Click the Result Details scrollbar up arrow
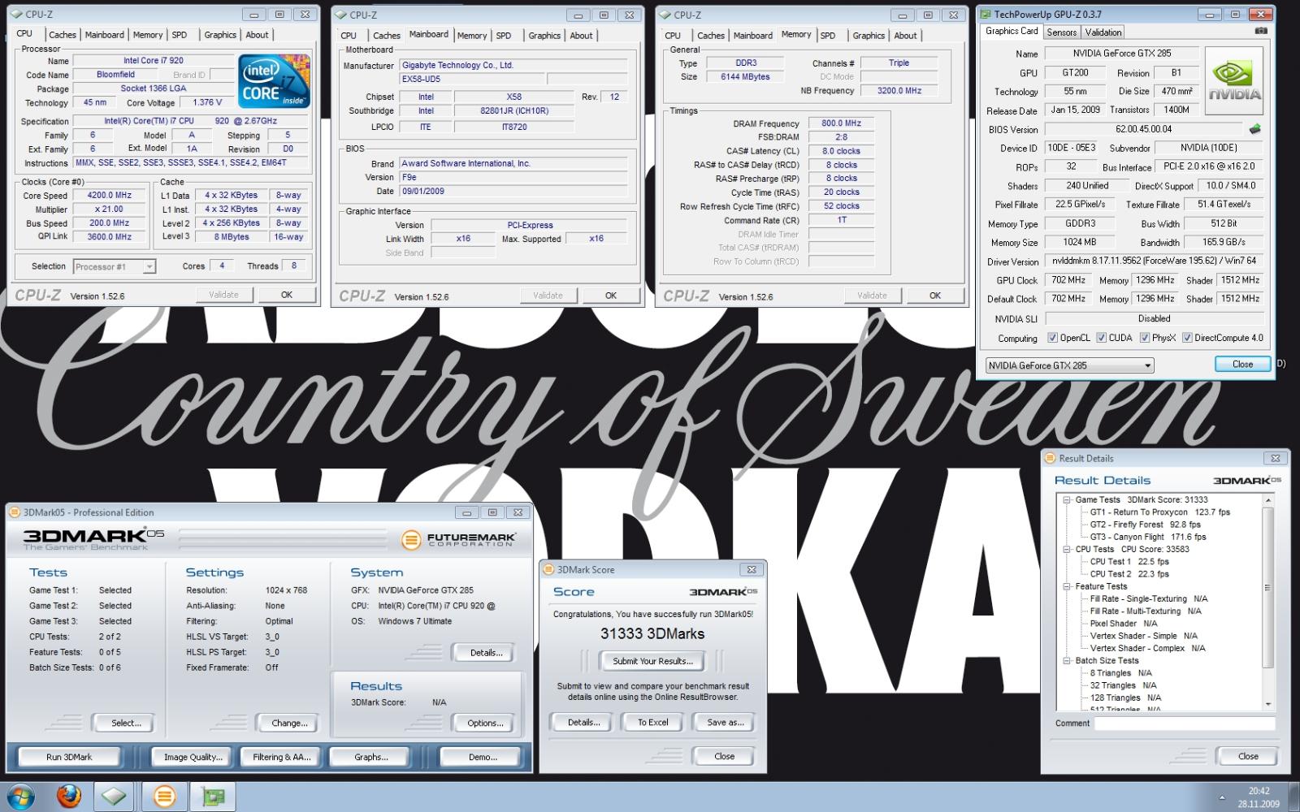1300x812 pixels. pos(1267,500)
